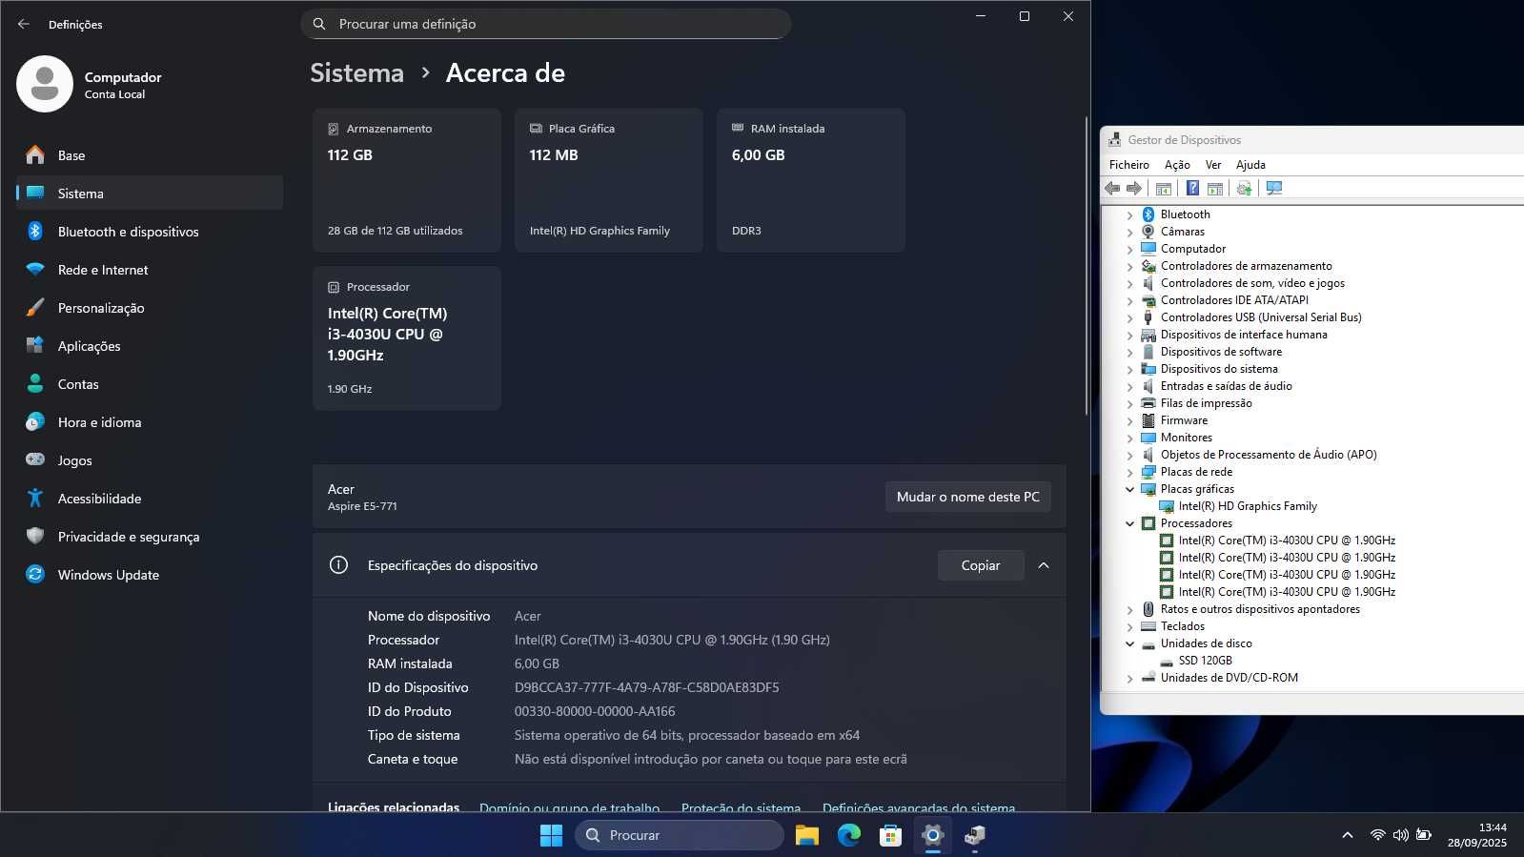
Task: Click Sistema breadcrumb in page header
Action: (x=356, y=73)
